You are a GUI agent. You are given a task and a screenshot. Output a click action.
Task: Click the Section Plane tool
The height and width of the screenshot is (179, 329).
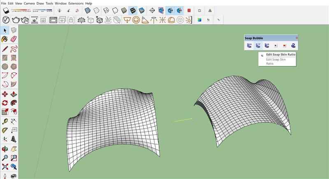click(x=152, y=10)
